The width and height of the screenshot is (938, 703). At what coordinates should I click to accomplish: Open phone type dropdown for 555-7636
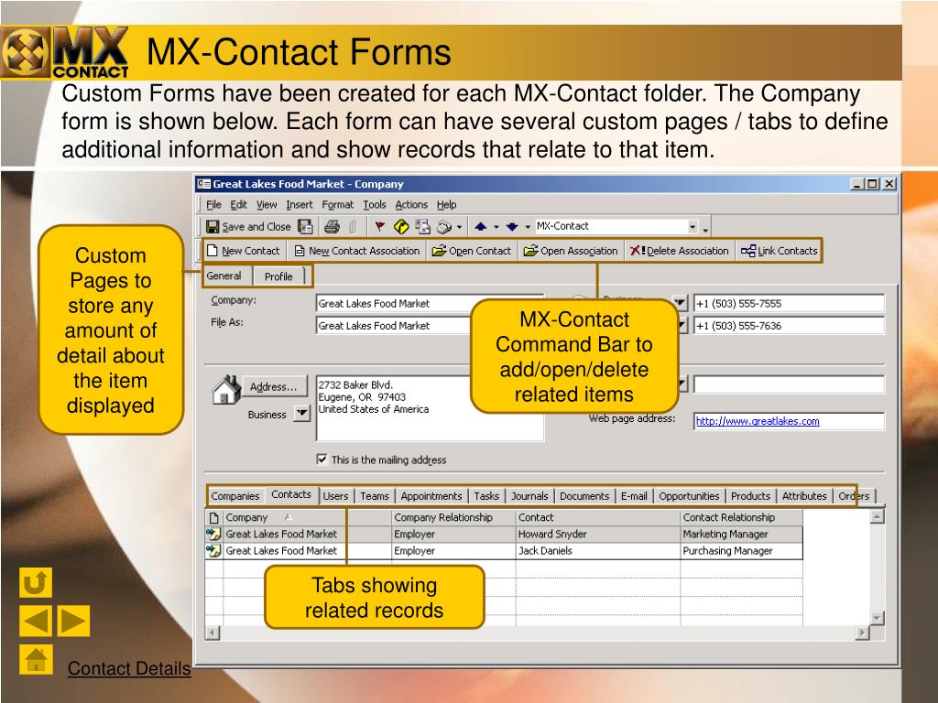pyautogui.click(x=682, y=325)
